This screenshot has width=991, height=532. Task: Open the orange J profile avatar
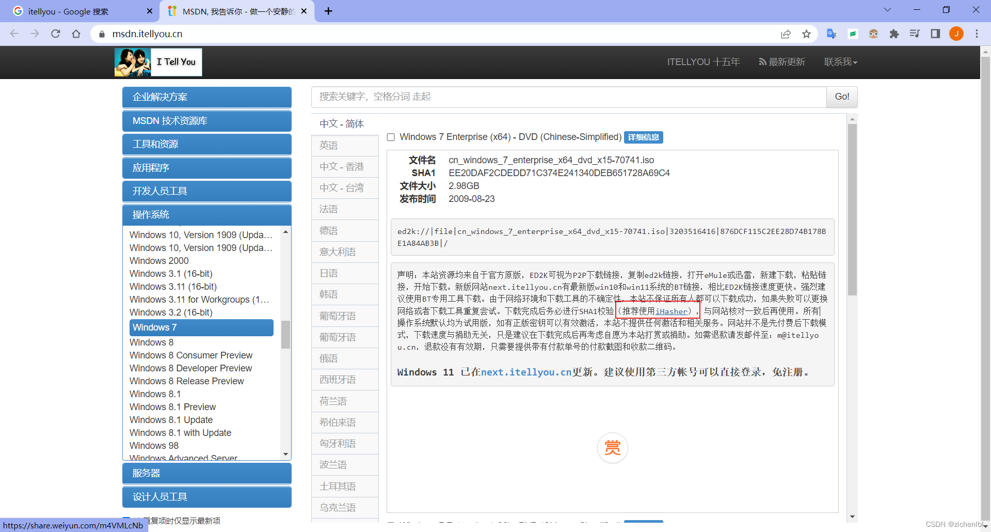[x=956, y=34]
